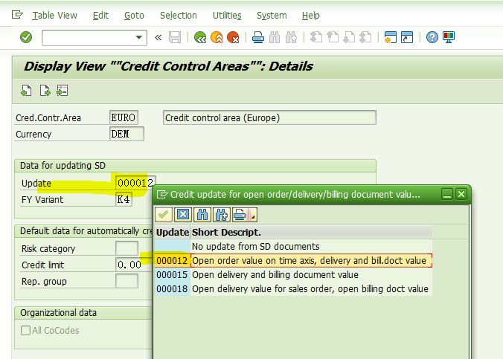
Task: Open the Utilities menu
Action: [227, 16]
